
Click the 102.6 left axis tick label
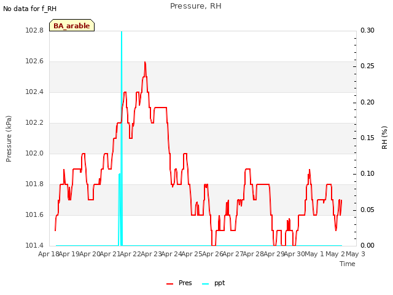[x=34, y=61]
